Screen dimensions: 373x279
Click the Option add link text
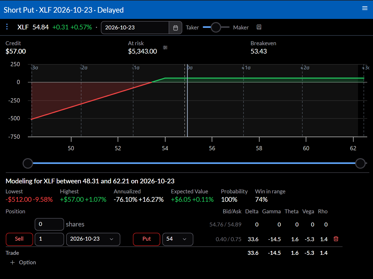tap(27, 262)
